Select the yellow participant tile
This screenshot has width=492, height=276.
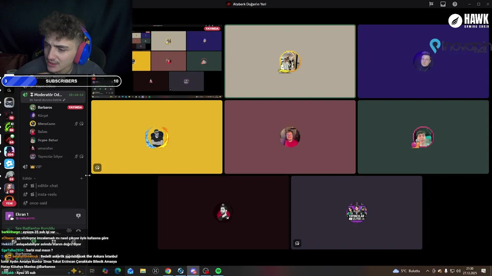point(157,137)
